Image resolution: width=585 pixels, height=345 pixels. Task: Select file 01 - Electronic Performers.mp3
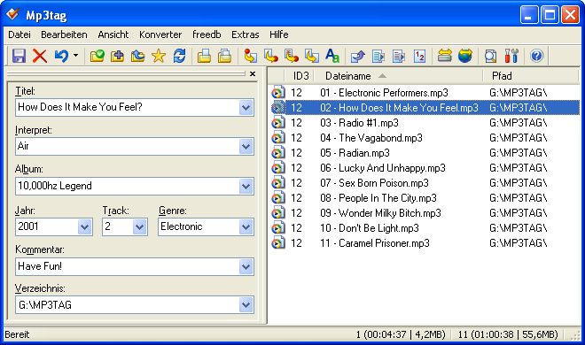[425, 93]
